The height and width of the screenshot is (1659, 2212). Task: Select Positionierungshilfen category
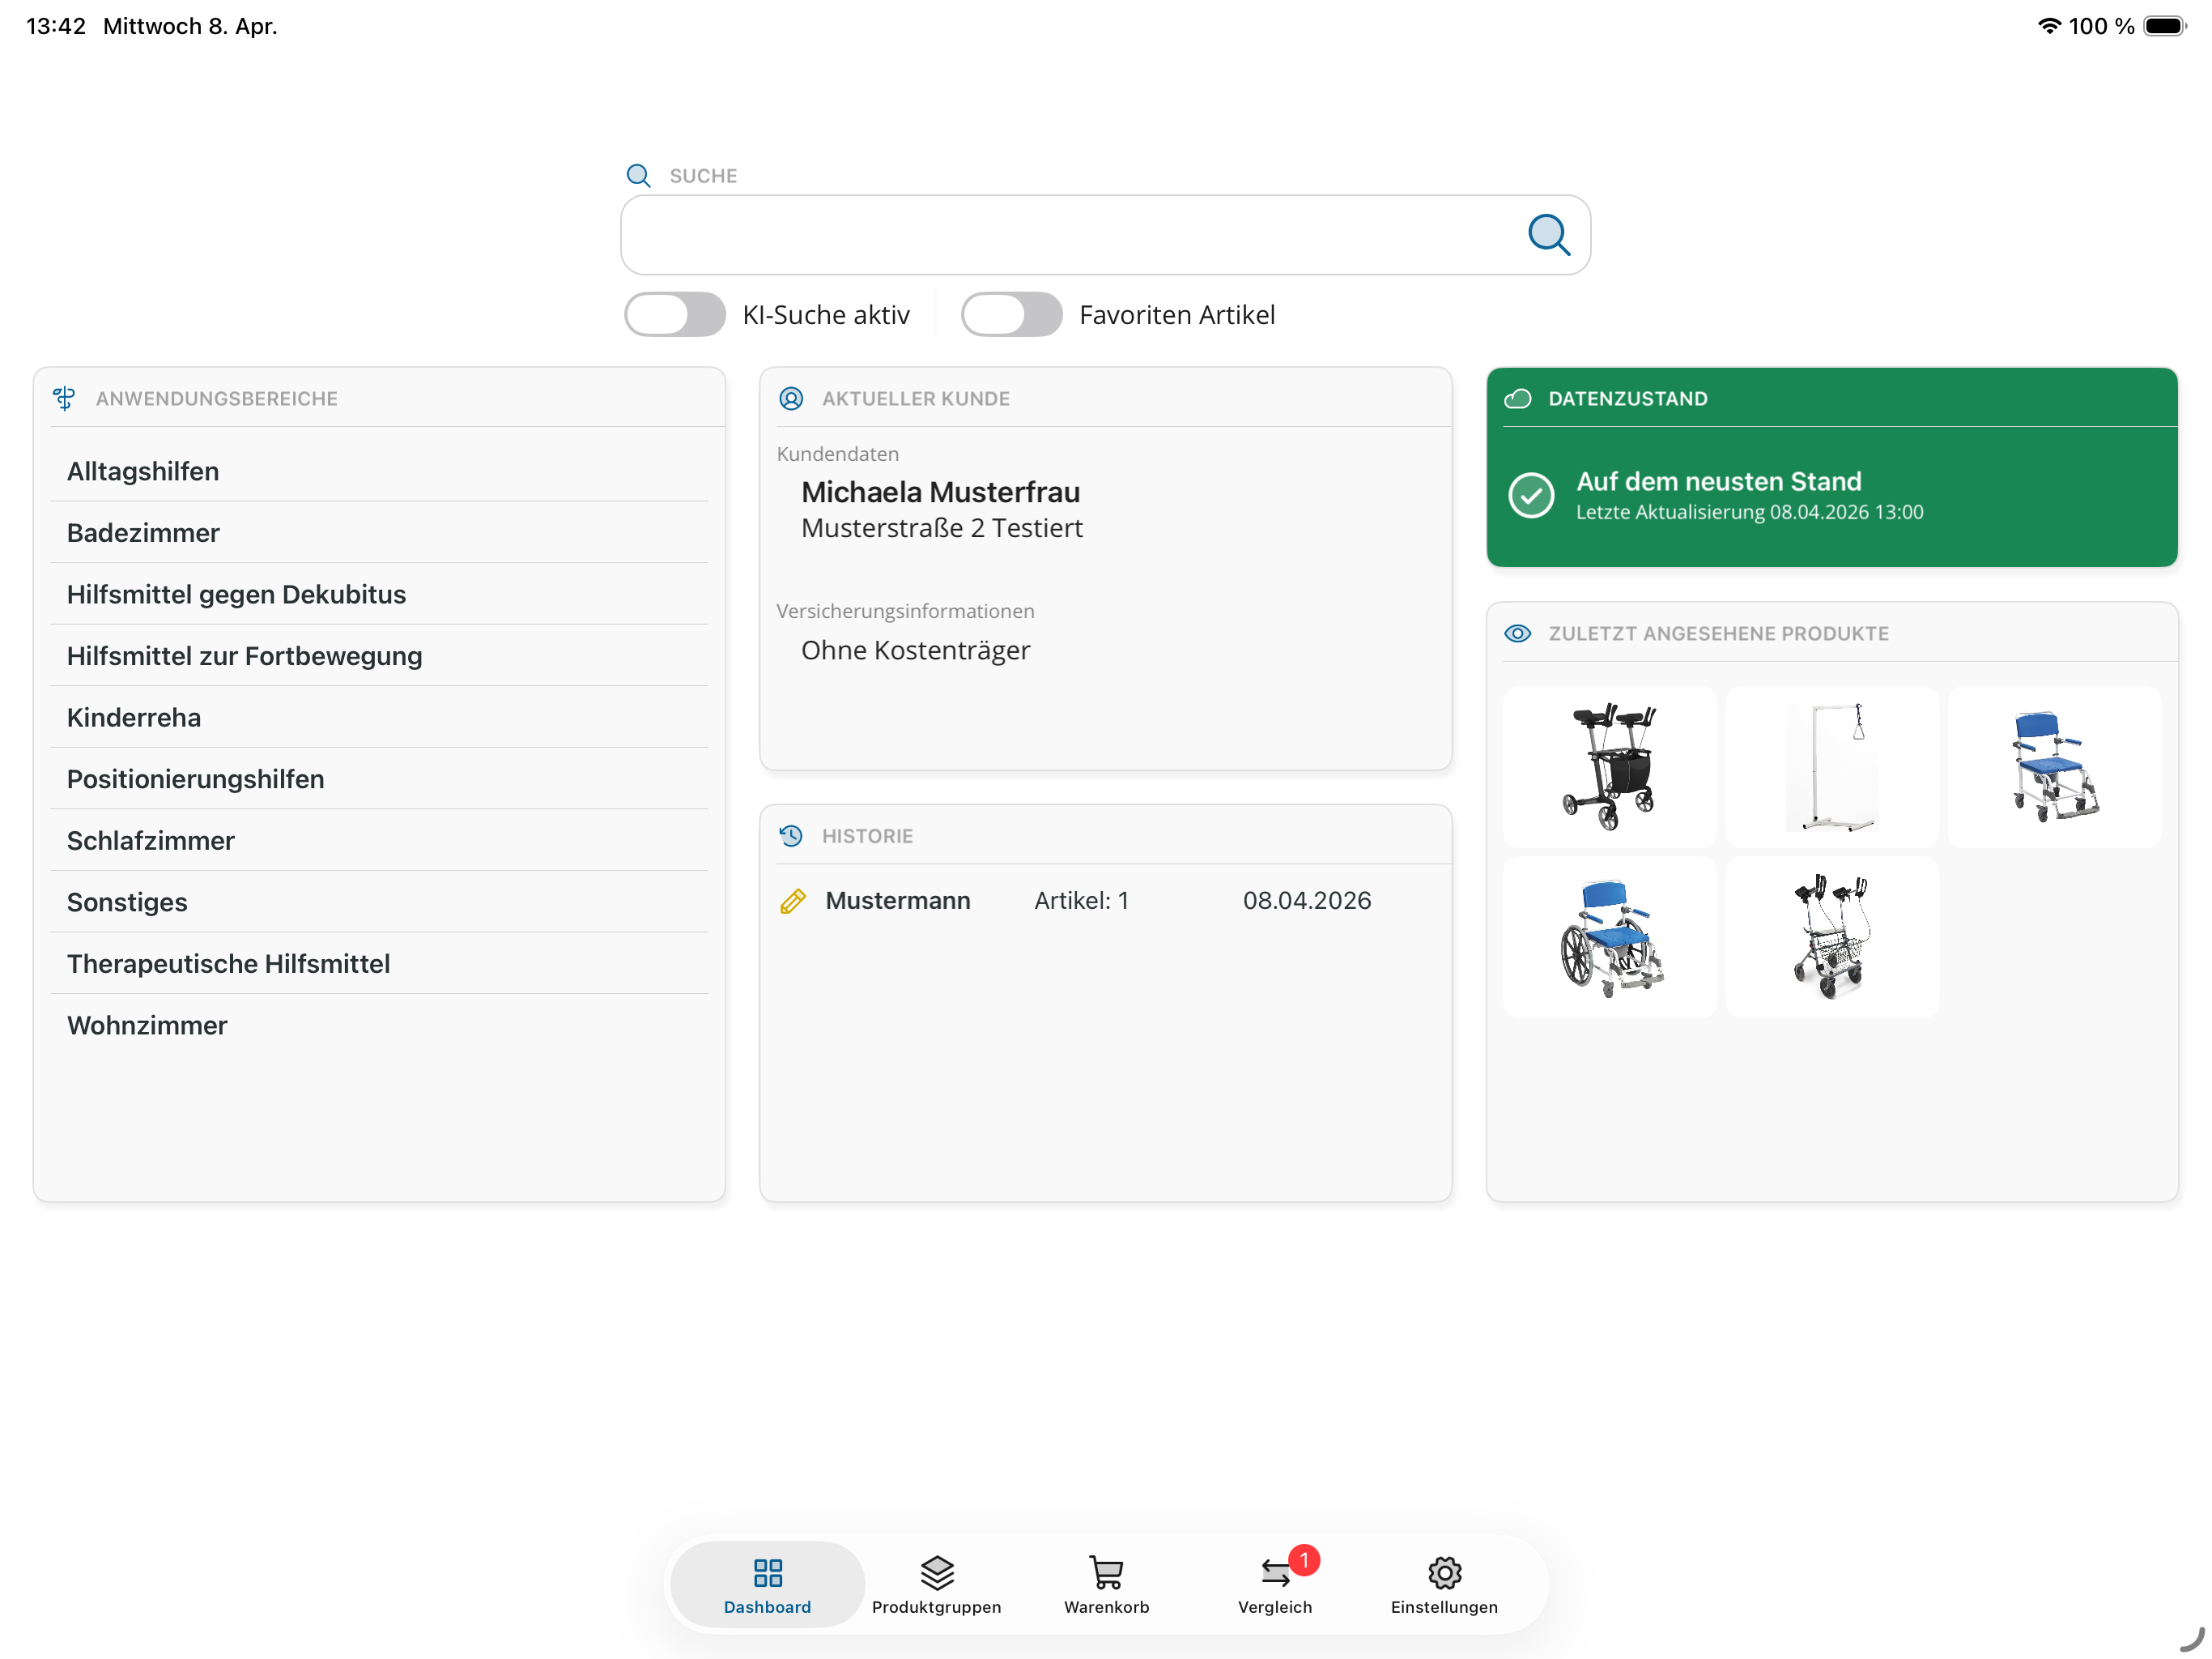point(379,779)
